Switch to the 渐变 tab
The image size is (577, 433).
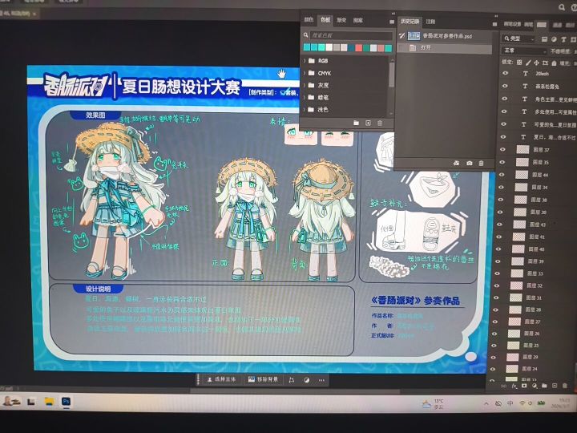341,20
